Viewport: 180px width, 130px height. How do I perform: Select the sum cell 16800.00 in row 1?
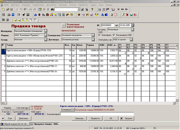pyautogui.click(x=93, y=52)
